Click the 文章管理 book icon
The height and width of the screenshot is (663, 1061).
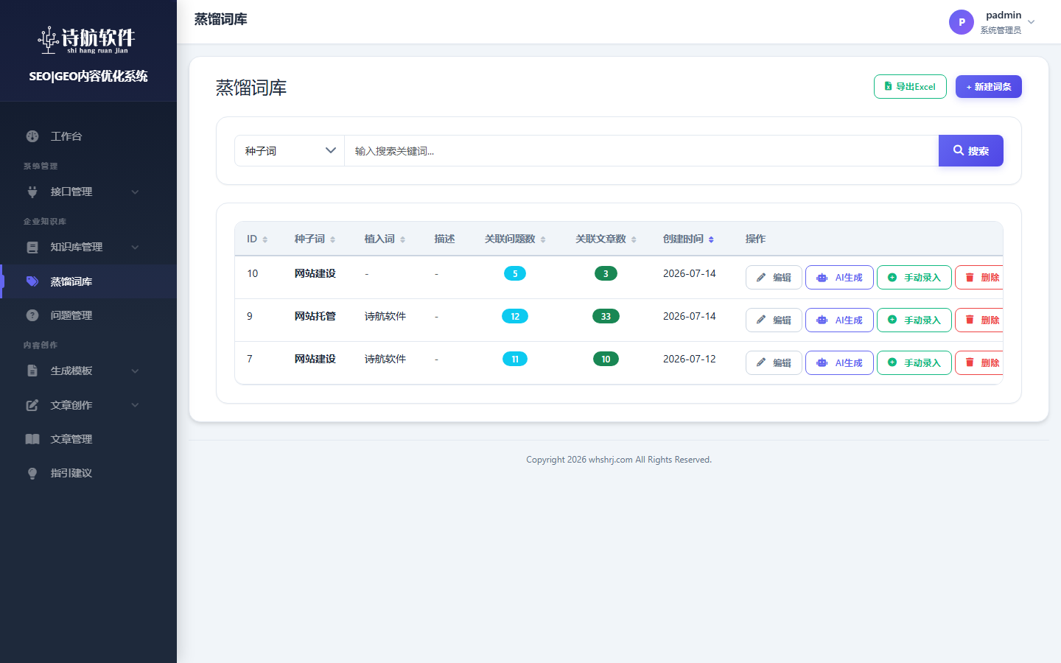click(32, 439)
